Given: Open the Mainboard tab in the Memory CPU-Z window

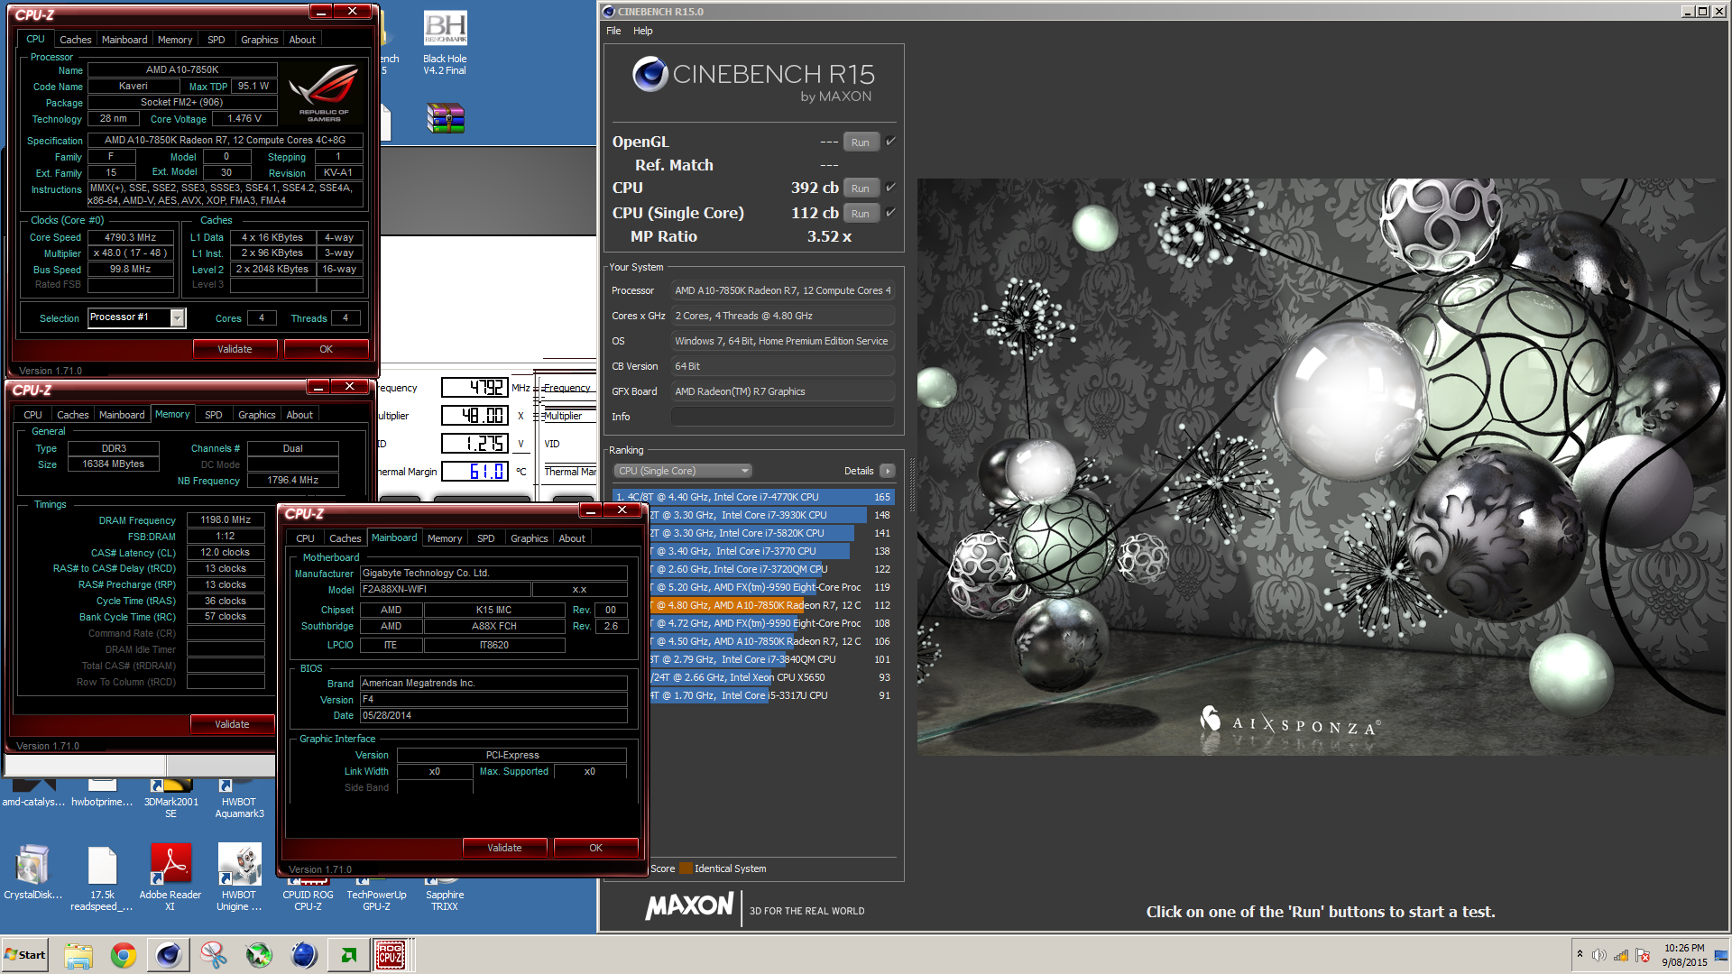Looking at the screenshot, I should 122,415.
